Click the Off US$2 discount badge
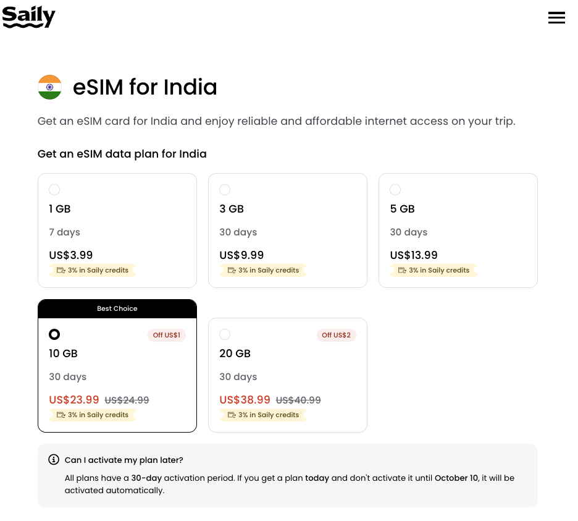Screen dimensions: 578x521 (336, 335)
